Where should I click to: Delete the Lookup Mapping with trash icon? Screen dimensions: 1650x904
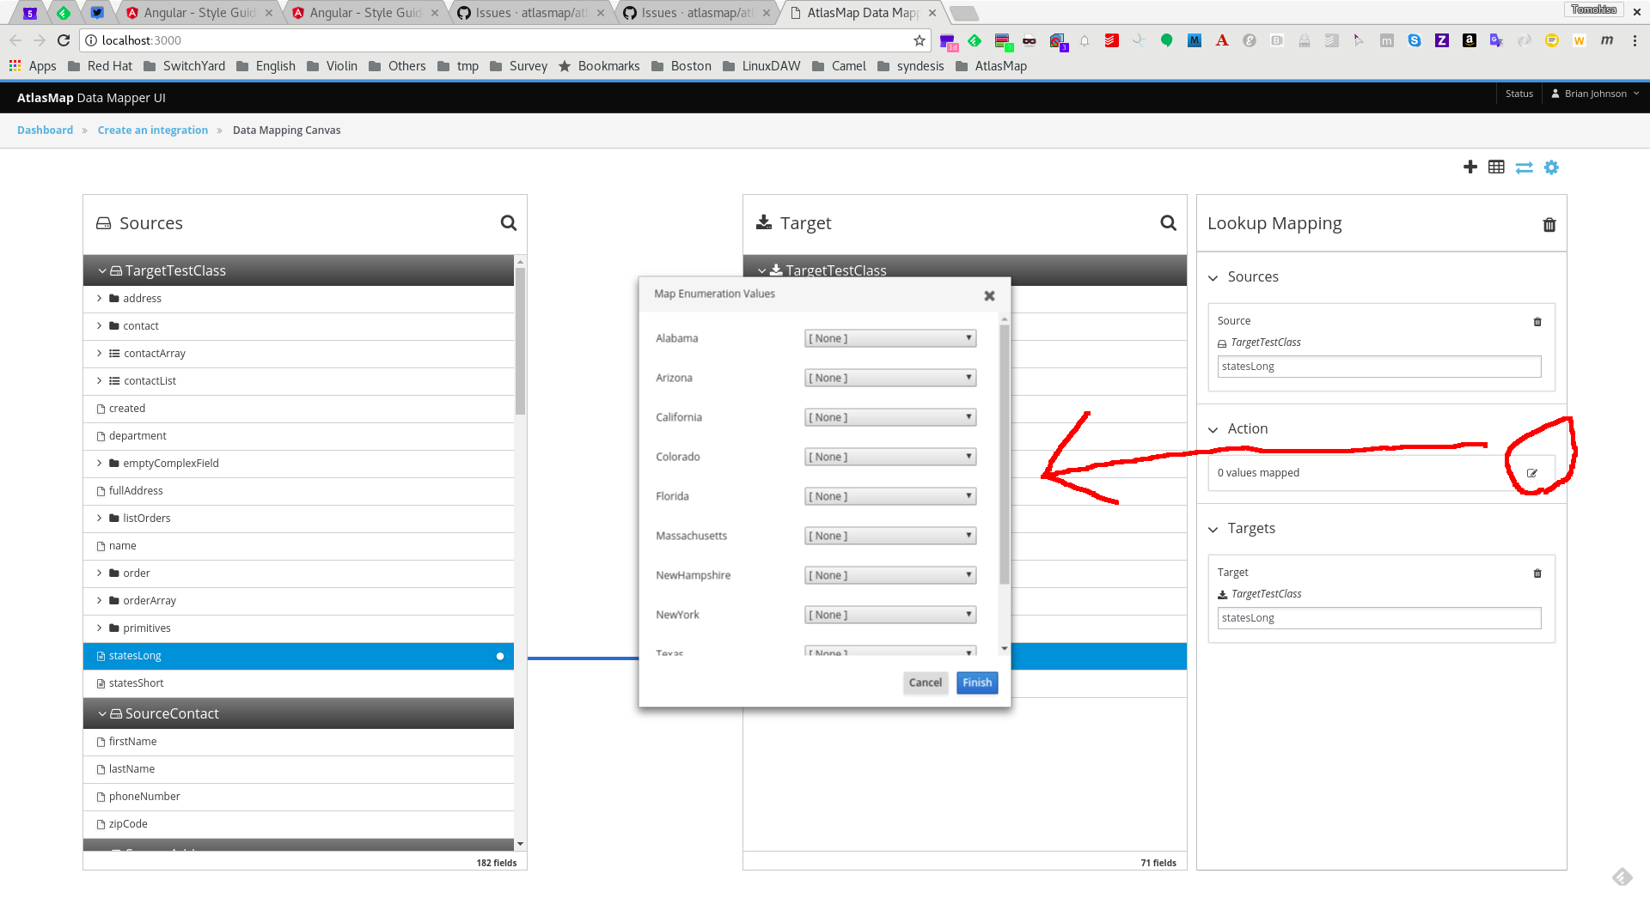coord(1549,225)
